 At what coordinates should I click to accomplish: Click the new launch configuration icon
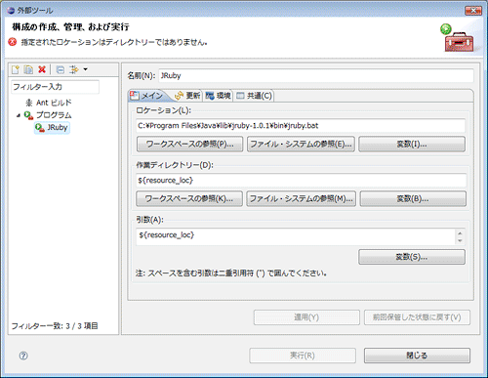16,69
